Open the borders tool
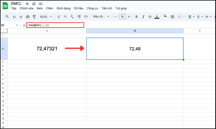This screenshot has height=129, width=216. click(x=173, y=17)
